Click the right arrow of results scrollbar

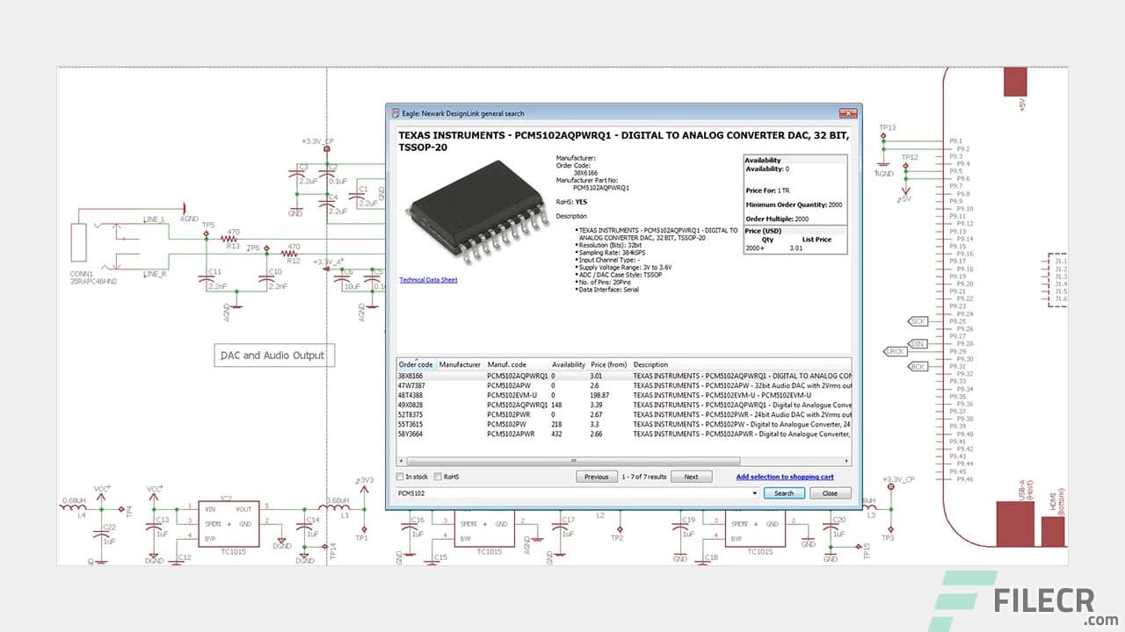[846, 460]
